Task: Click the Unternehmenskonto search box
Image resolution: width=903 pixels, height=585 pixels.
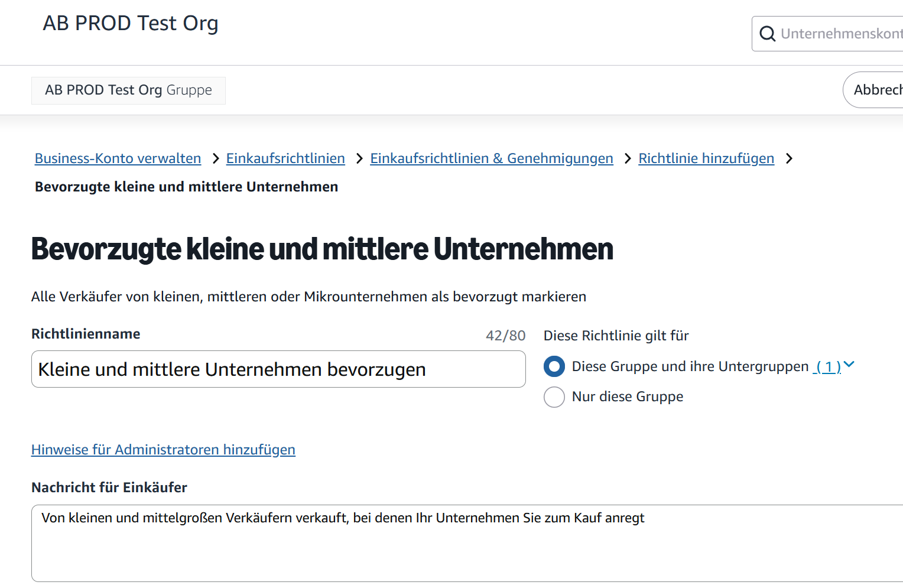Action: pyautogui.click(x=839, y=34)
